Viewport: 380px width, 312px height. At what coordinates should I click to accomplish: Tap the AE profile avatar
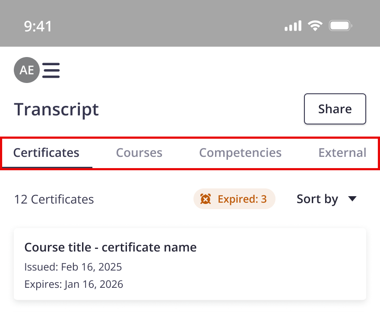pos(27,70)
